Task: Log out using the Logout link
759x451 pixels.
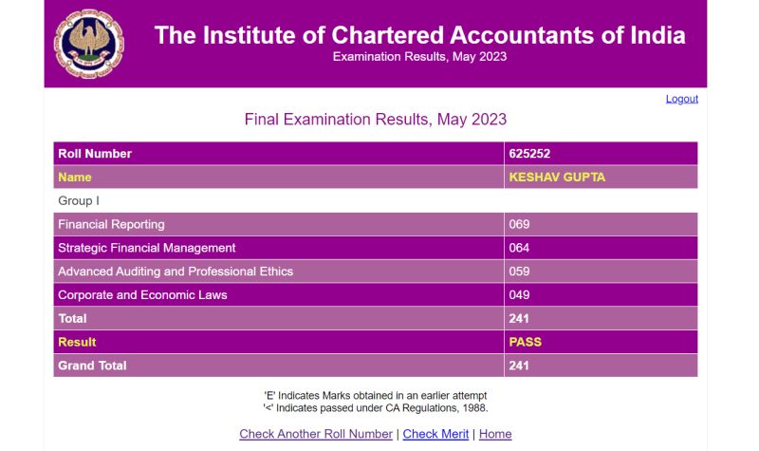Action: pyautogui.click(x=681, y=99)
